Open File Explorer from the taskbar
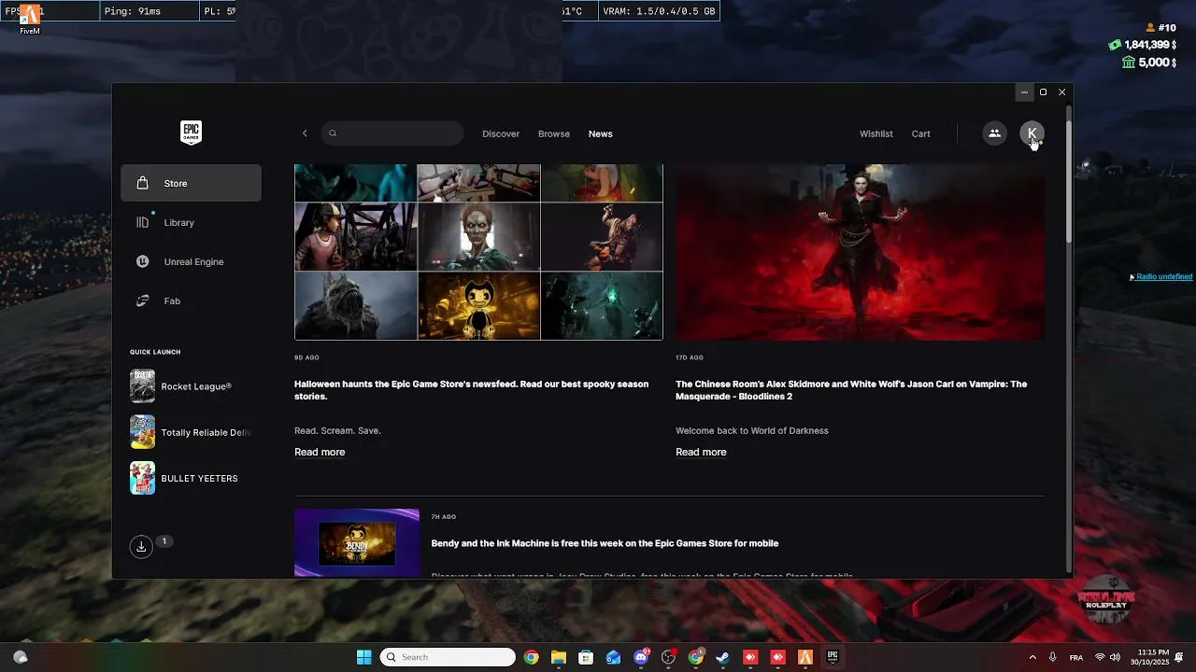The image size is (1196, 672). 559,657
